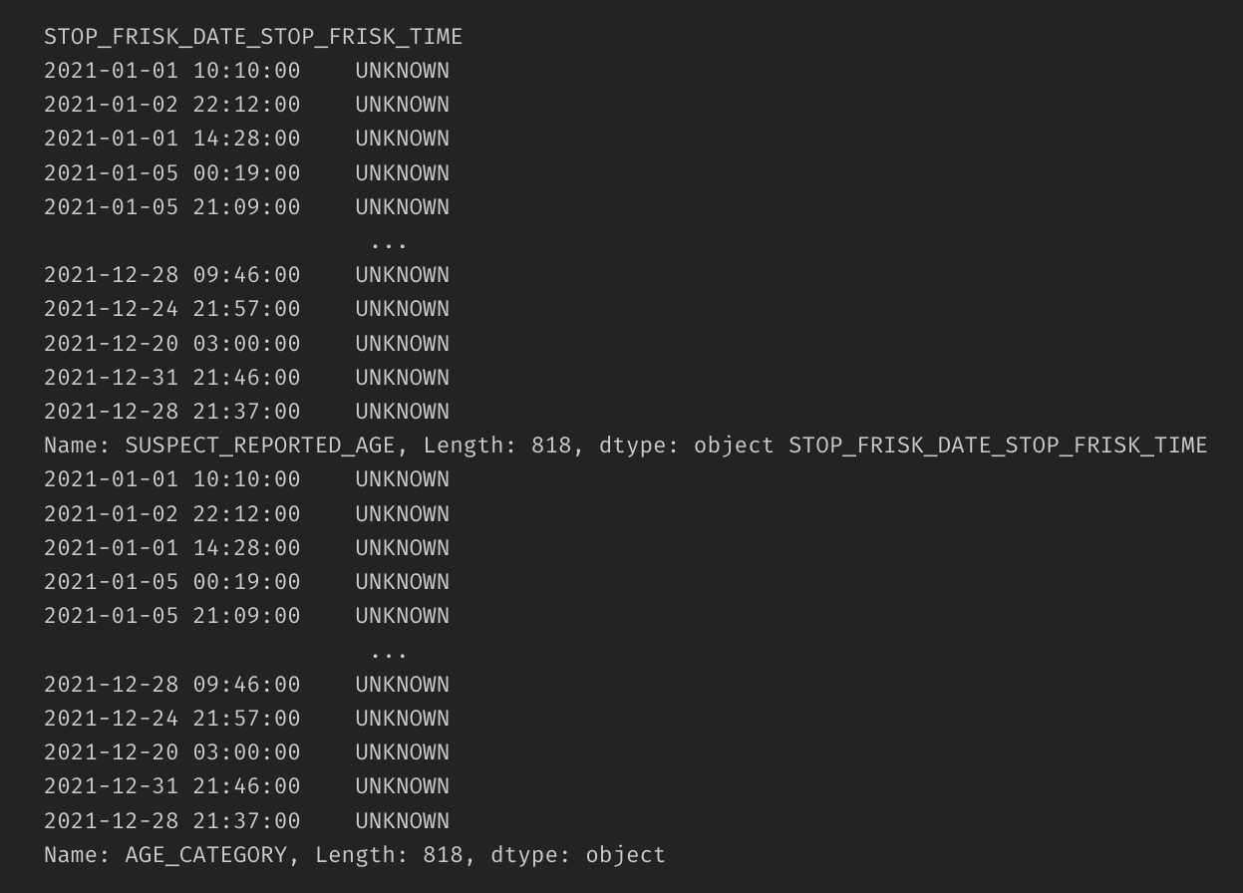Click the ellipsis in the AGE_CATEGORY output
The image size is (1243, 893).
point(388,653)
